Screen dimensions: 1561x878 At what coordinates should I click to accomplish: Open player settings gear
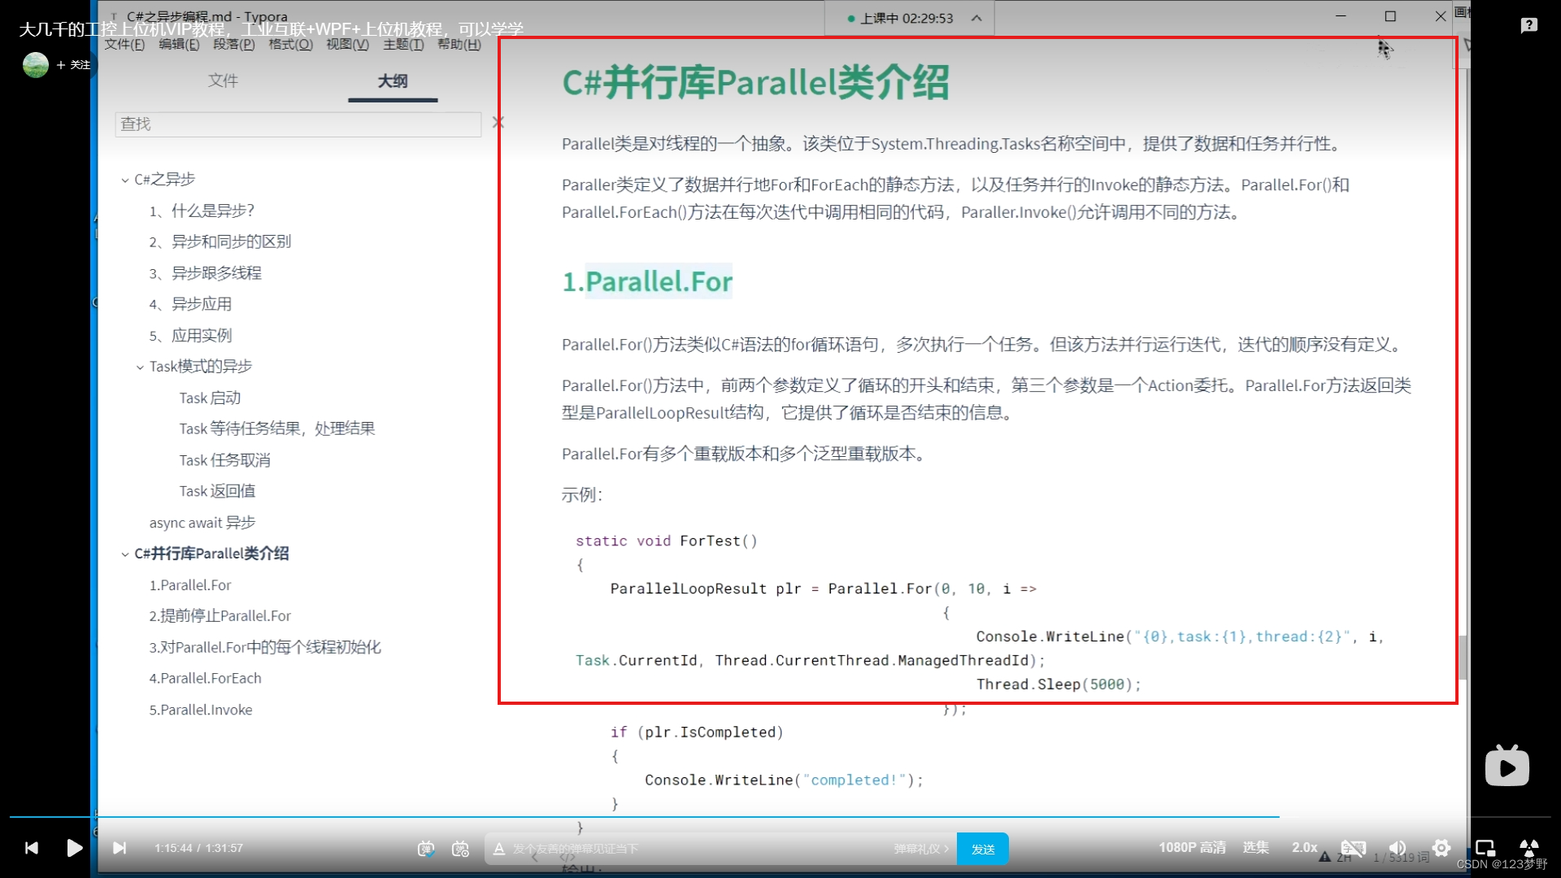[1441, 848]
